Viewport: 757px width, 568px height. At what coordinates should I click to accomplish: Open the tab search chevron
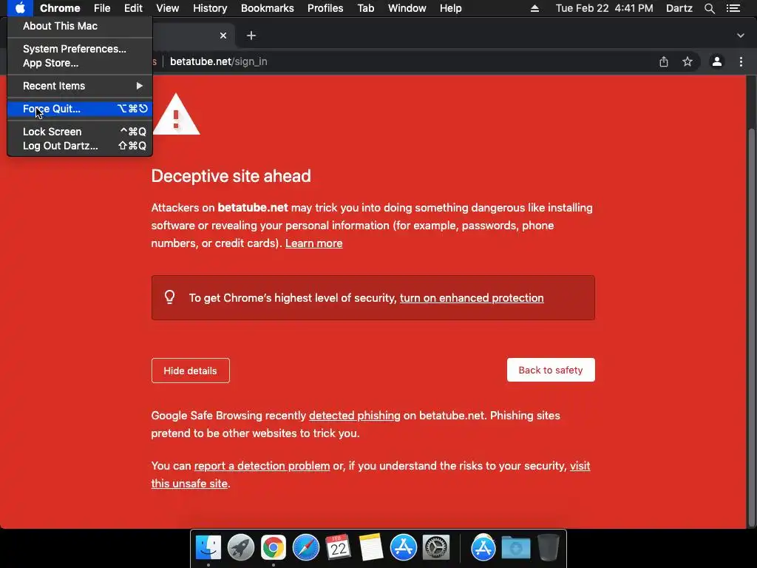click(741, 35)
